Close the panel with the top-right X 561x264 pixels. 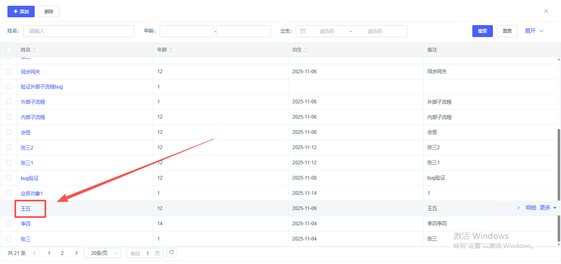[x=546, y=11]
